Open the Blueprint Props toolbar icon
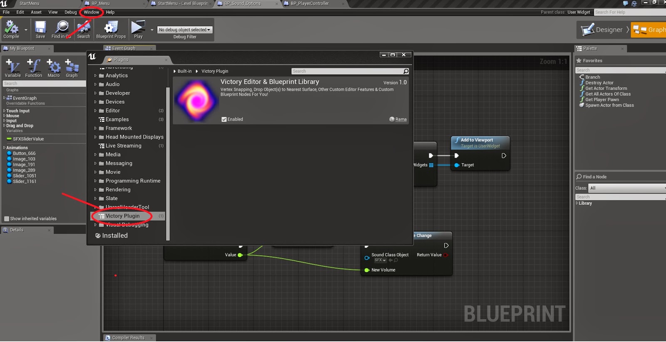Viewport: 666px width, 342px height. tap(111, 30)
